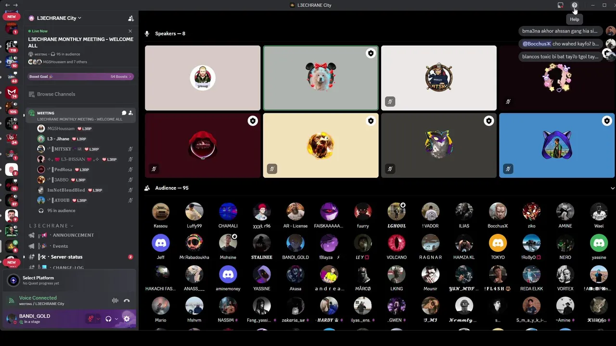Open server icon with 24 badge

coord(12,138)
